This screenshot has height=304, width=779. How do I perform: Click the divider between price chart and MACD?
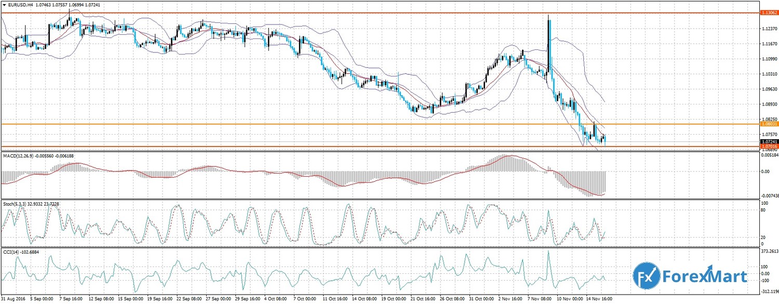point(377,151)
